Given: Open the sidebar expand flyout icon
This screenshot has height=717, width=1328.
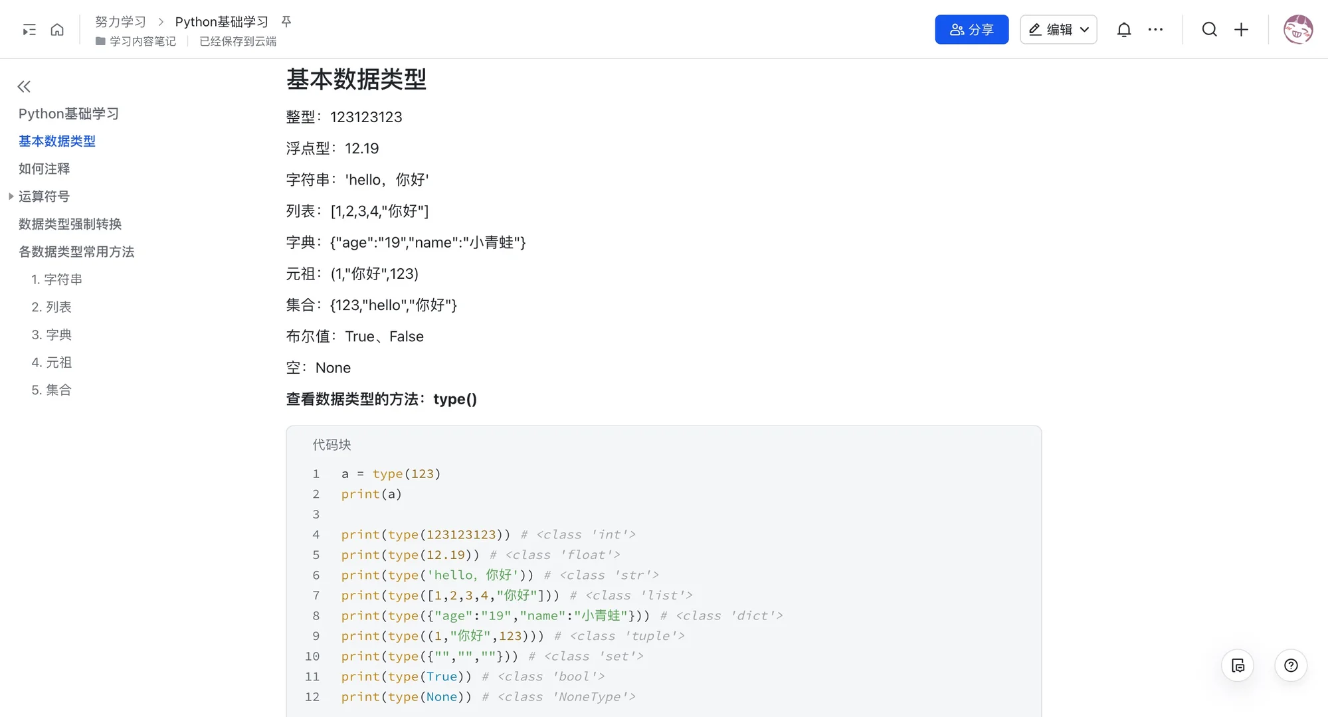Looking at the screenshot, I should [x=29, y=29].
